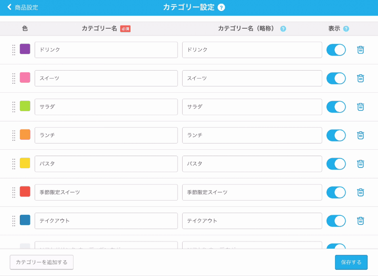Toggle display for 季節限定スイーツ
Image resolution: width=378 pixels, height=276 pixels.
coord(336,192)
